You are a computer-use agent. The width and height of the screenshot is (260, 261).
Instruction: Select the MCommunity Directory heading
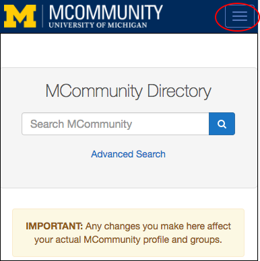(x=128, y=91)
